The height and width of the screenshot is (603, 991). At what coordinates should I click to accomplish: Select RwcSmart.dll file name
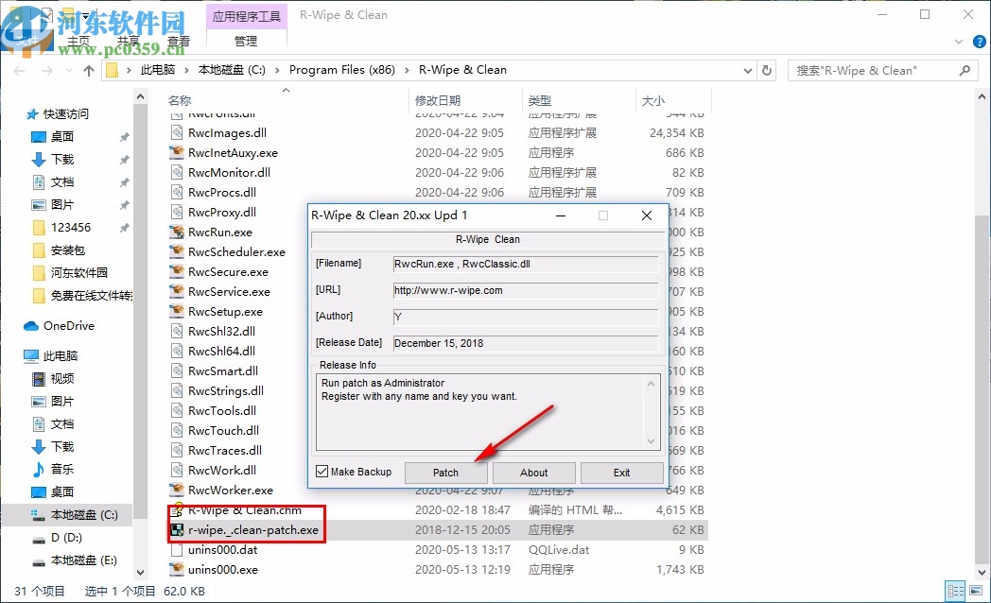click(x=223, y=370)
